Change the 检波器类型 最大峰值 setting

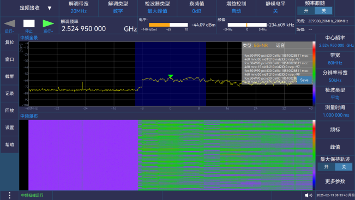[x=158, y=8]
